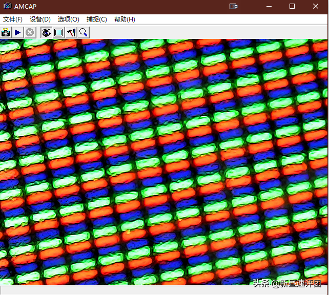Close the AMCAP window

[x=316, y=7]
